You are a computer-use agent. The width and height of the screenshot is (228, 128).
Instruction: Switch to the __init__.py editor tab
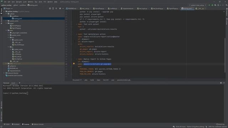200,9
